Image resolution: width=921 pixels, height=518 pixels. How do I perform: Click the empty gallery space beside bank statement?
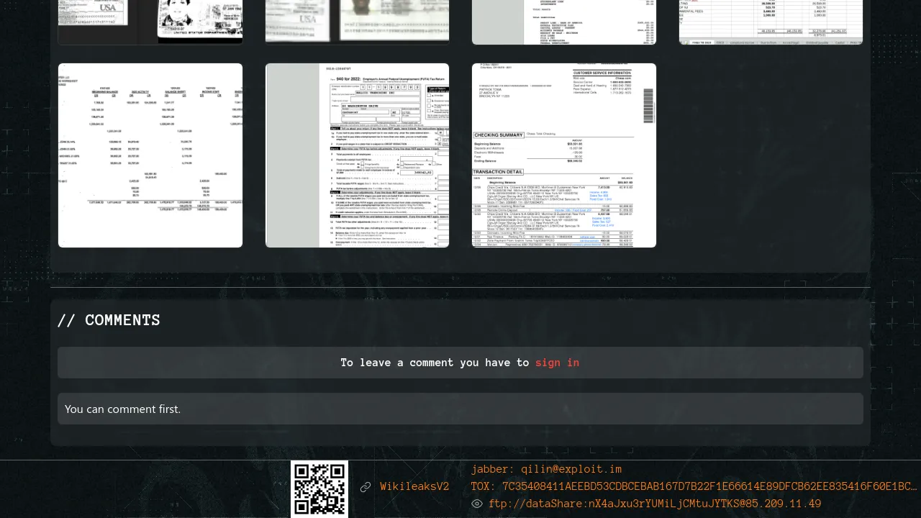(771, 155)
